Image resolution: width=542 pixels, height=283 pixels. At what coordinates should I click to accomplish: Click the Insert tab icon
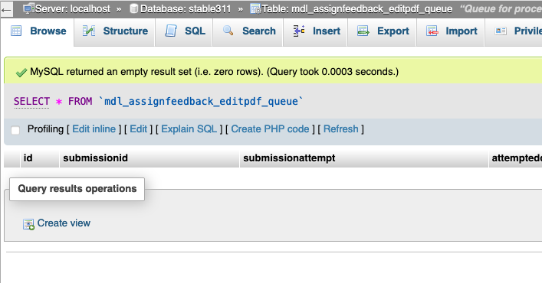click(x=299, y=31)
